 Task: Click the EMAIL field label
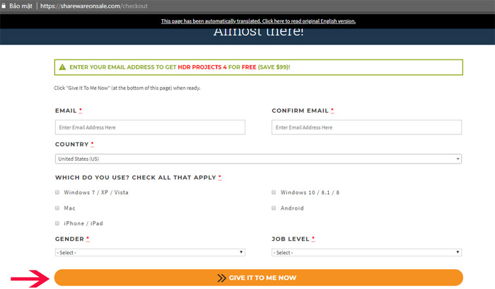66,110
